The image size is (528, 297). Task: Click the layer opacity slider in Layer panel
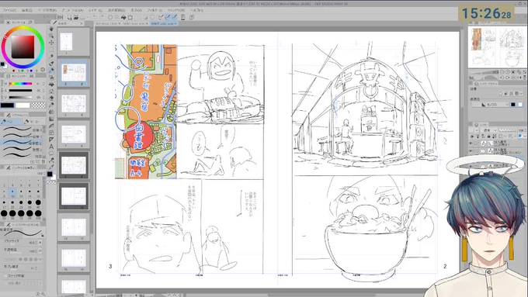[x=508, y=130]
